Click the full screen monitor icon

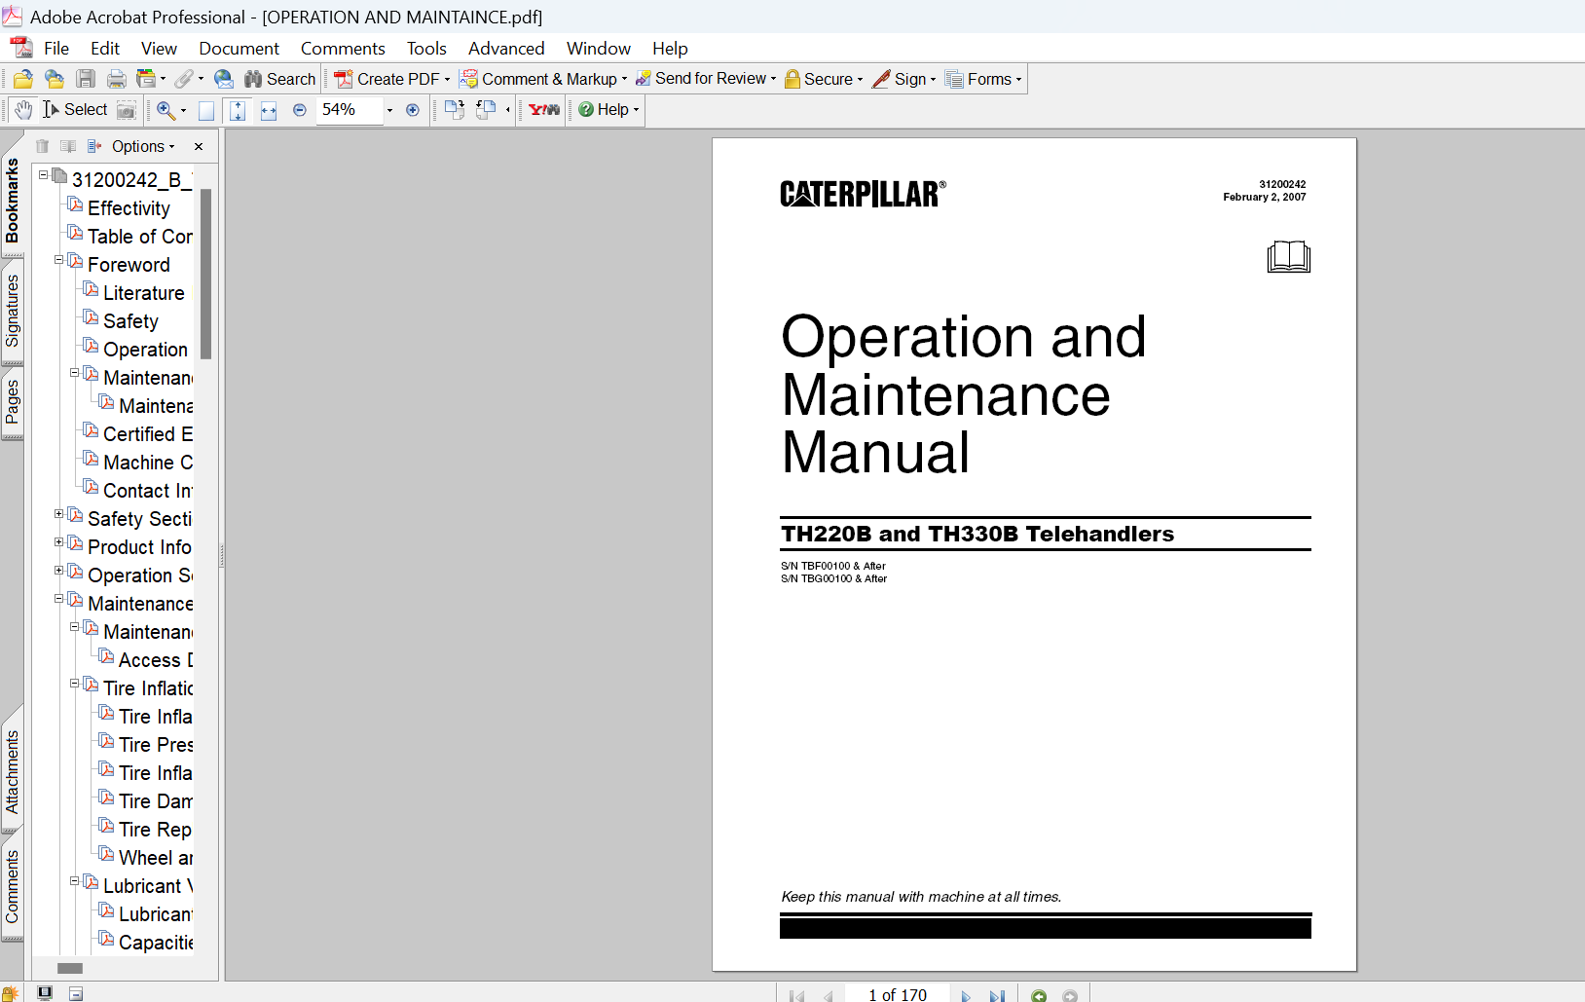[x=45, y=992]
